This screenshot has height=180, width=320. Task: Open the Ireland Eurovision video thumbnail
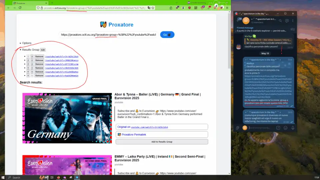pos(67,165)
